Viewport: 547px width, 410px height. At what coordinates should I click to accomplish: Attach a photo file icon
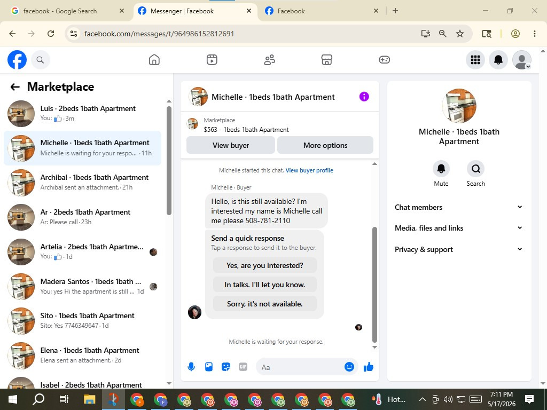pyautogui.click(x=209, y=367)
